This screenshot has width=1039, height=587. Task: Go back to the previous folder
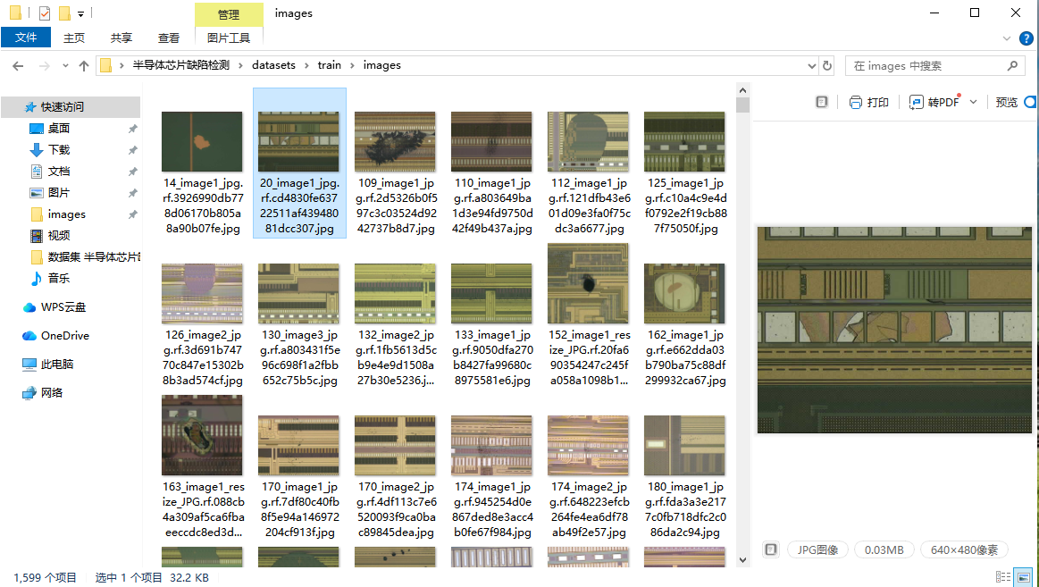18,65
